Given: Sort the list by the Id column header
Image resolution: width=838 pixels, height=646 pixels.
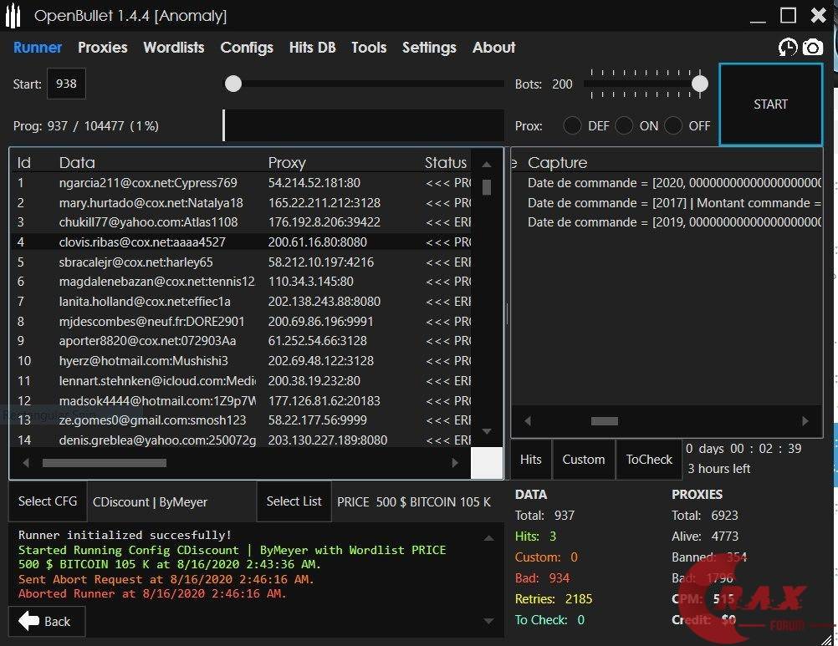Looking at the screenshot, I should click(x=24, y=163).
